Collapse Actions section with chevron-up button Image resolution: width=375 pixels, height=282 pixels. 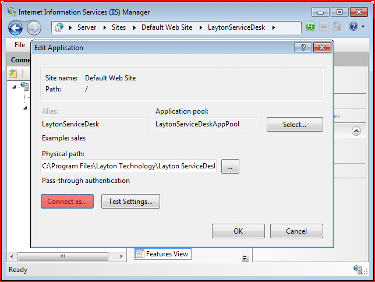(356, 131)
